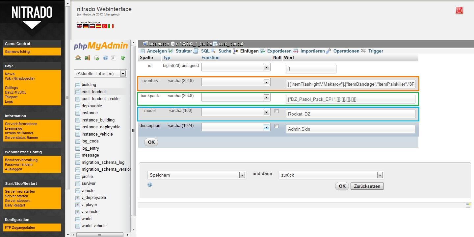Open the zurück after-insert dropdown

tap(331, 175)
